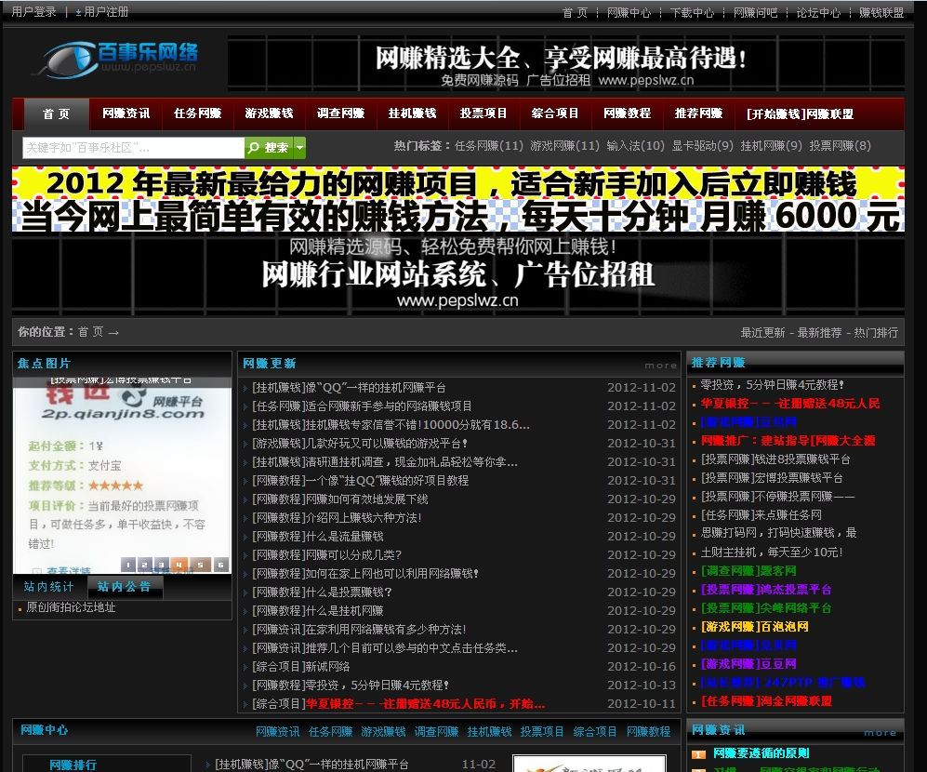Open 投票项目 navigation tab

click(x=483, y=113)
